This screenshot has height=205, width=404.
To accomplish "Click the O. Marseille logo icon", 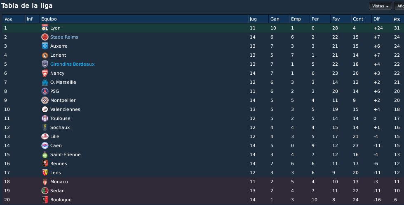I will point(45,82).
